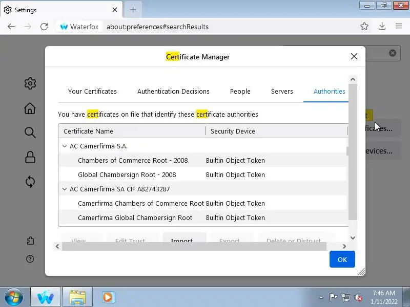Click dialog vertical scrollbar down arrow
410x307 pixels.
pos(353,238)
